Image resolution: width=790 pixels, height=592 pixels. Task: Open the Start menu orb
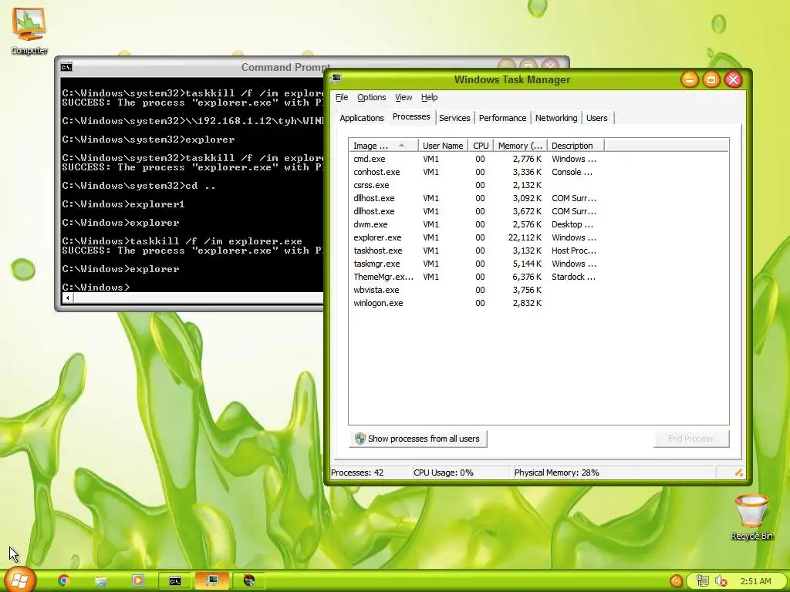[20, 580]
